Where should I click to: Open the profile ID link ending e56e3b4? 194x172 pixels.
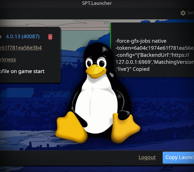21,48
